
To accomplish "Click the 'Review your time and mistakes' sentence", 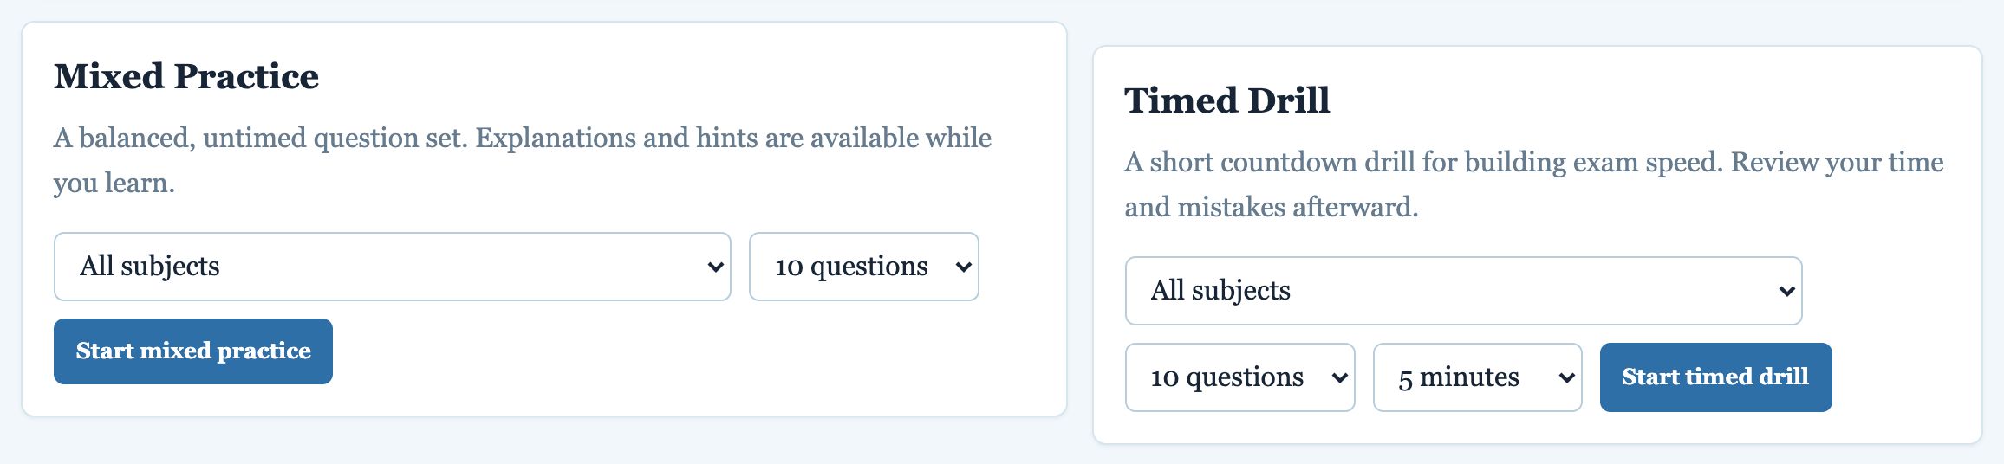I will tap(1534, 184).
